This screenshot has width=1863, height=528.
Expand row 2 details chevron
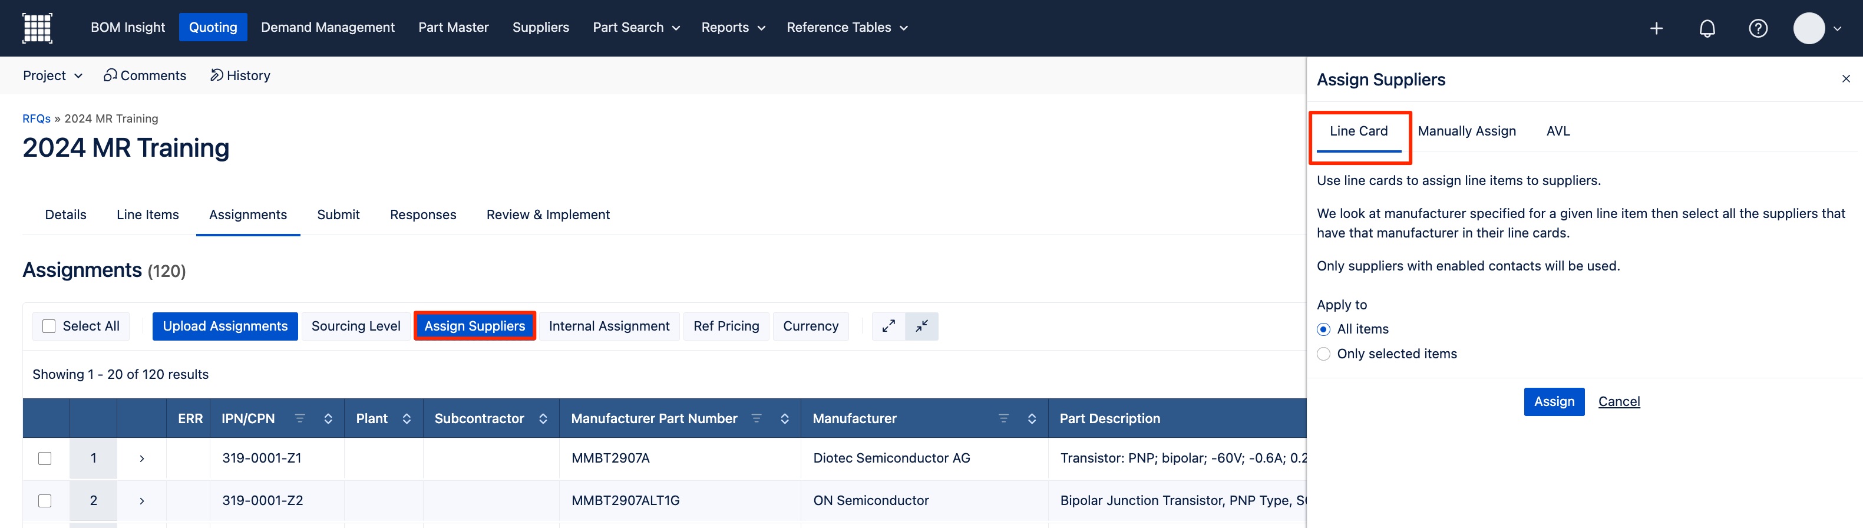142,500
